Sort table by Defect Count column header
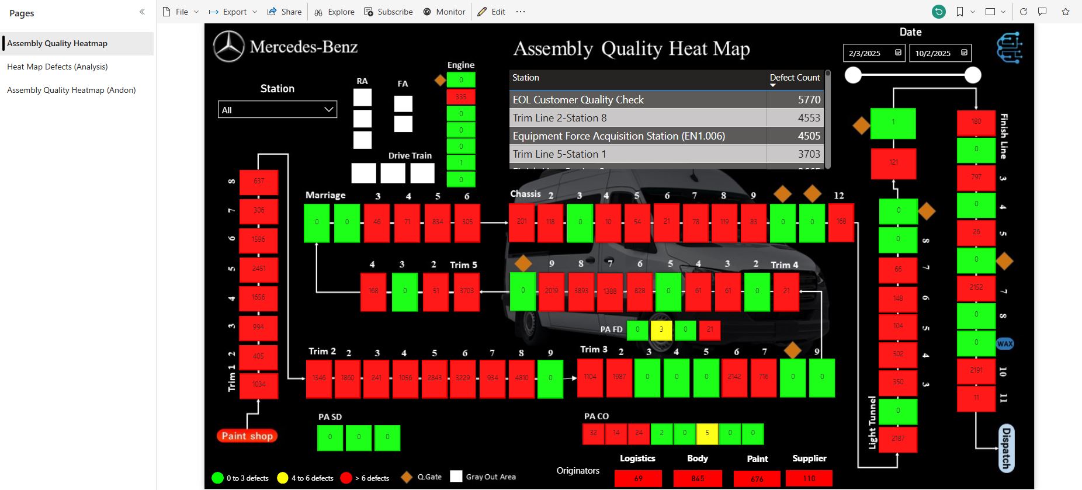 [x=795, y=78]
